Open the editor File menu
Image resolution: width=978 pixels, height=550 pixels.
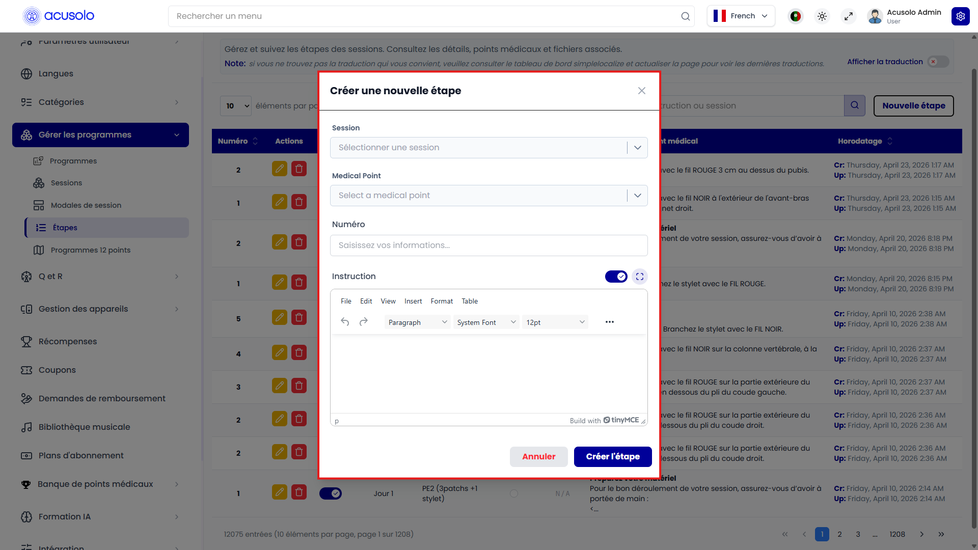click(x=346, y=301)
